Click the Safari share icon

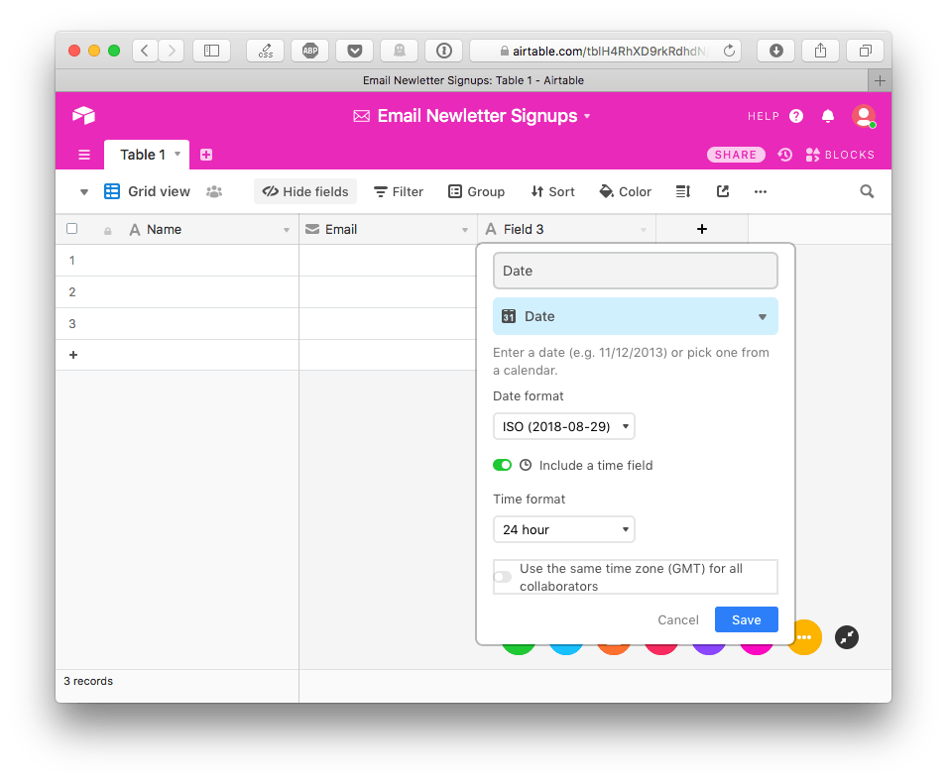coord(820,51)
